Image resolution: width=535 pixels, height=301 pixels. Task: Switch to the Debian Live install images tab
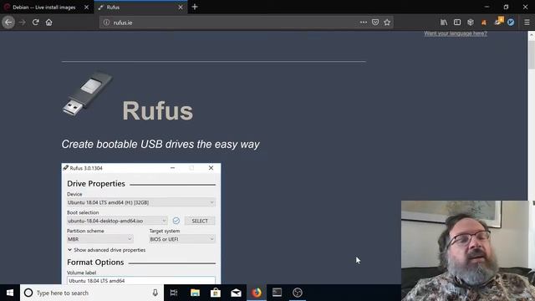point(44,8)
